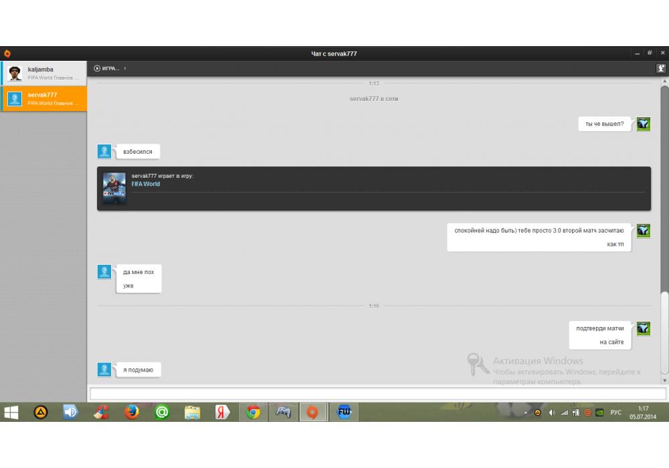Click servak777 avatar beside 'взбесился' message
This screenshot has height=468, width=669.
point(104,151)
